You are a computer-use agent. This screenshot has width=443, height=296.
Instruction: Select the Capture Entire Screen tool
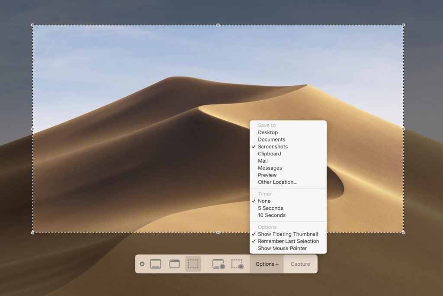click(155, 264)
